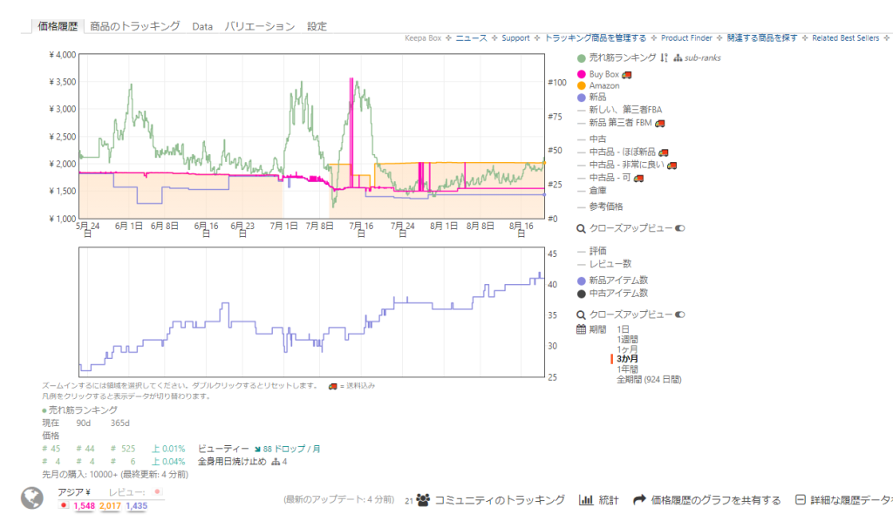Switch to 商品のトラッキング tab
The width and height of the screenshot is (893, 521).
click(x=135, y=26)
